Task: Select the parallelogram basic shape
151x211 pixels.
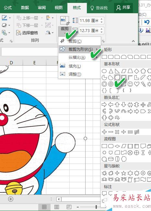Action: pos(123,71)
